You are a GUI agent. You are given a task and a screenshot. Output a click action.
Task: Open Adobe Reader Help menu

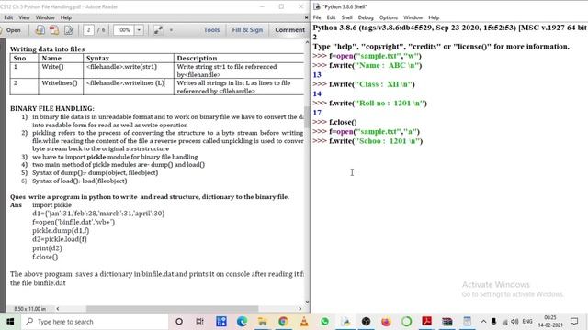click(x=66, y=17)
